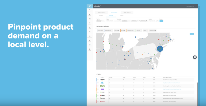Viewport: 206px width, 106px height.
Task: Open the Stores sidebar icon
Action: [90, 28]
